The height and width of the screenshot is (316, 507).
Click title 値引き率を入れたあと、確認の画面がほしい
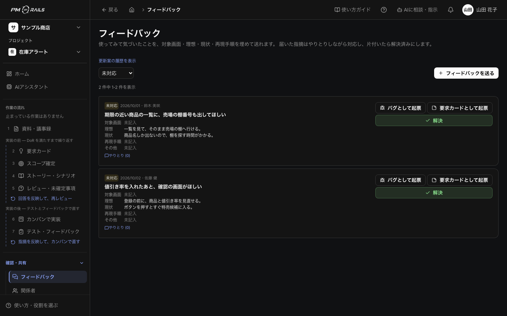(153, 187)
